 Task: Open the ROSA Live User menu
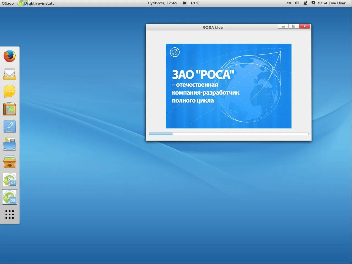329,3
